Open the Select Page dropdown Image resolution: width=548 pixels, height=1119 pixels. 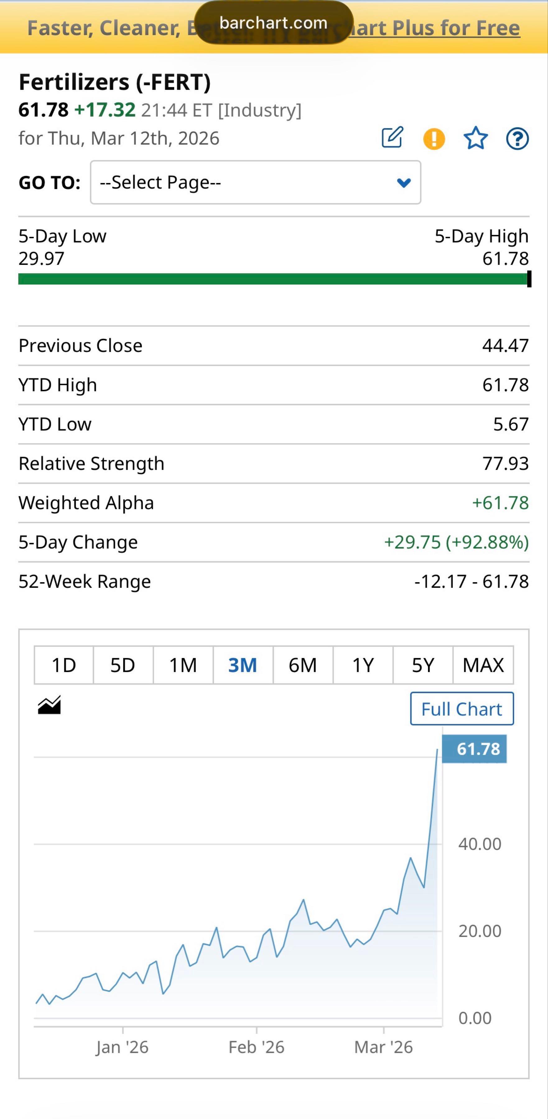tap(255, 182)
